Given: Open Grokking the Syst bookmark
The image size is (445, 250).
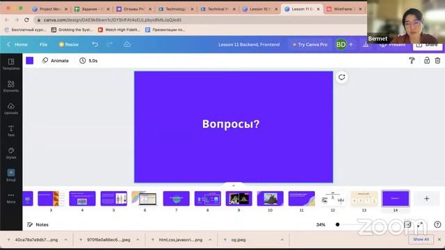Looking at the screenshot, I should (72, 29).
